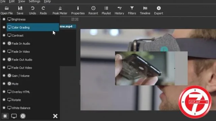Add the Fade Out Audio filter
The height and width of the screenshot is (121, 216).
point(33,60)
